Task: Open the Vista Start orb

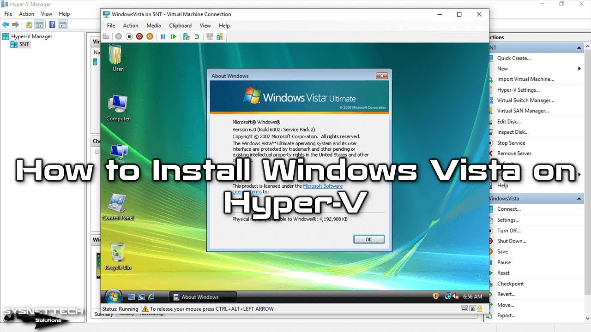Action: click(113, 296)
